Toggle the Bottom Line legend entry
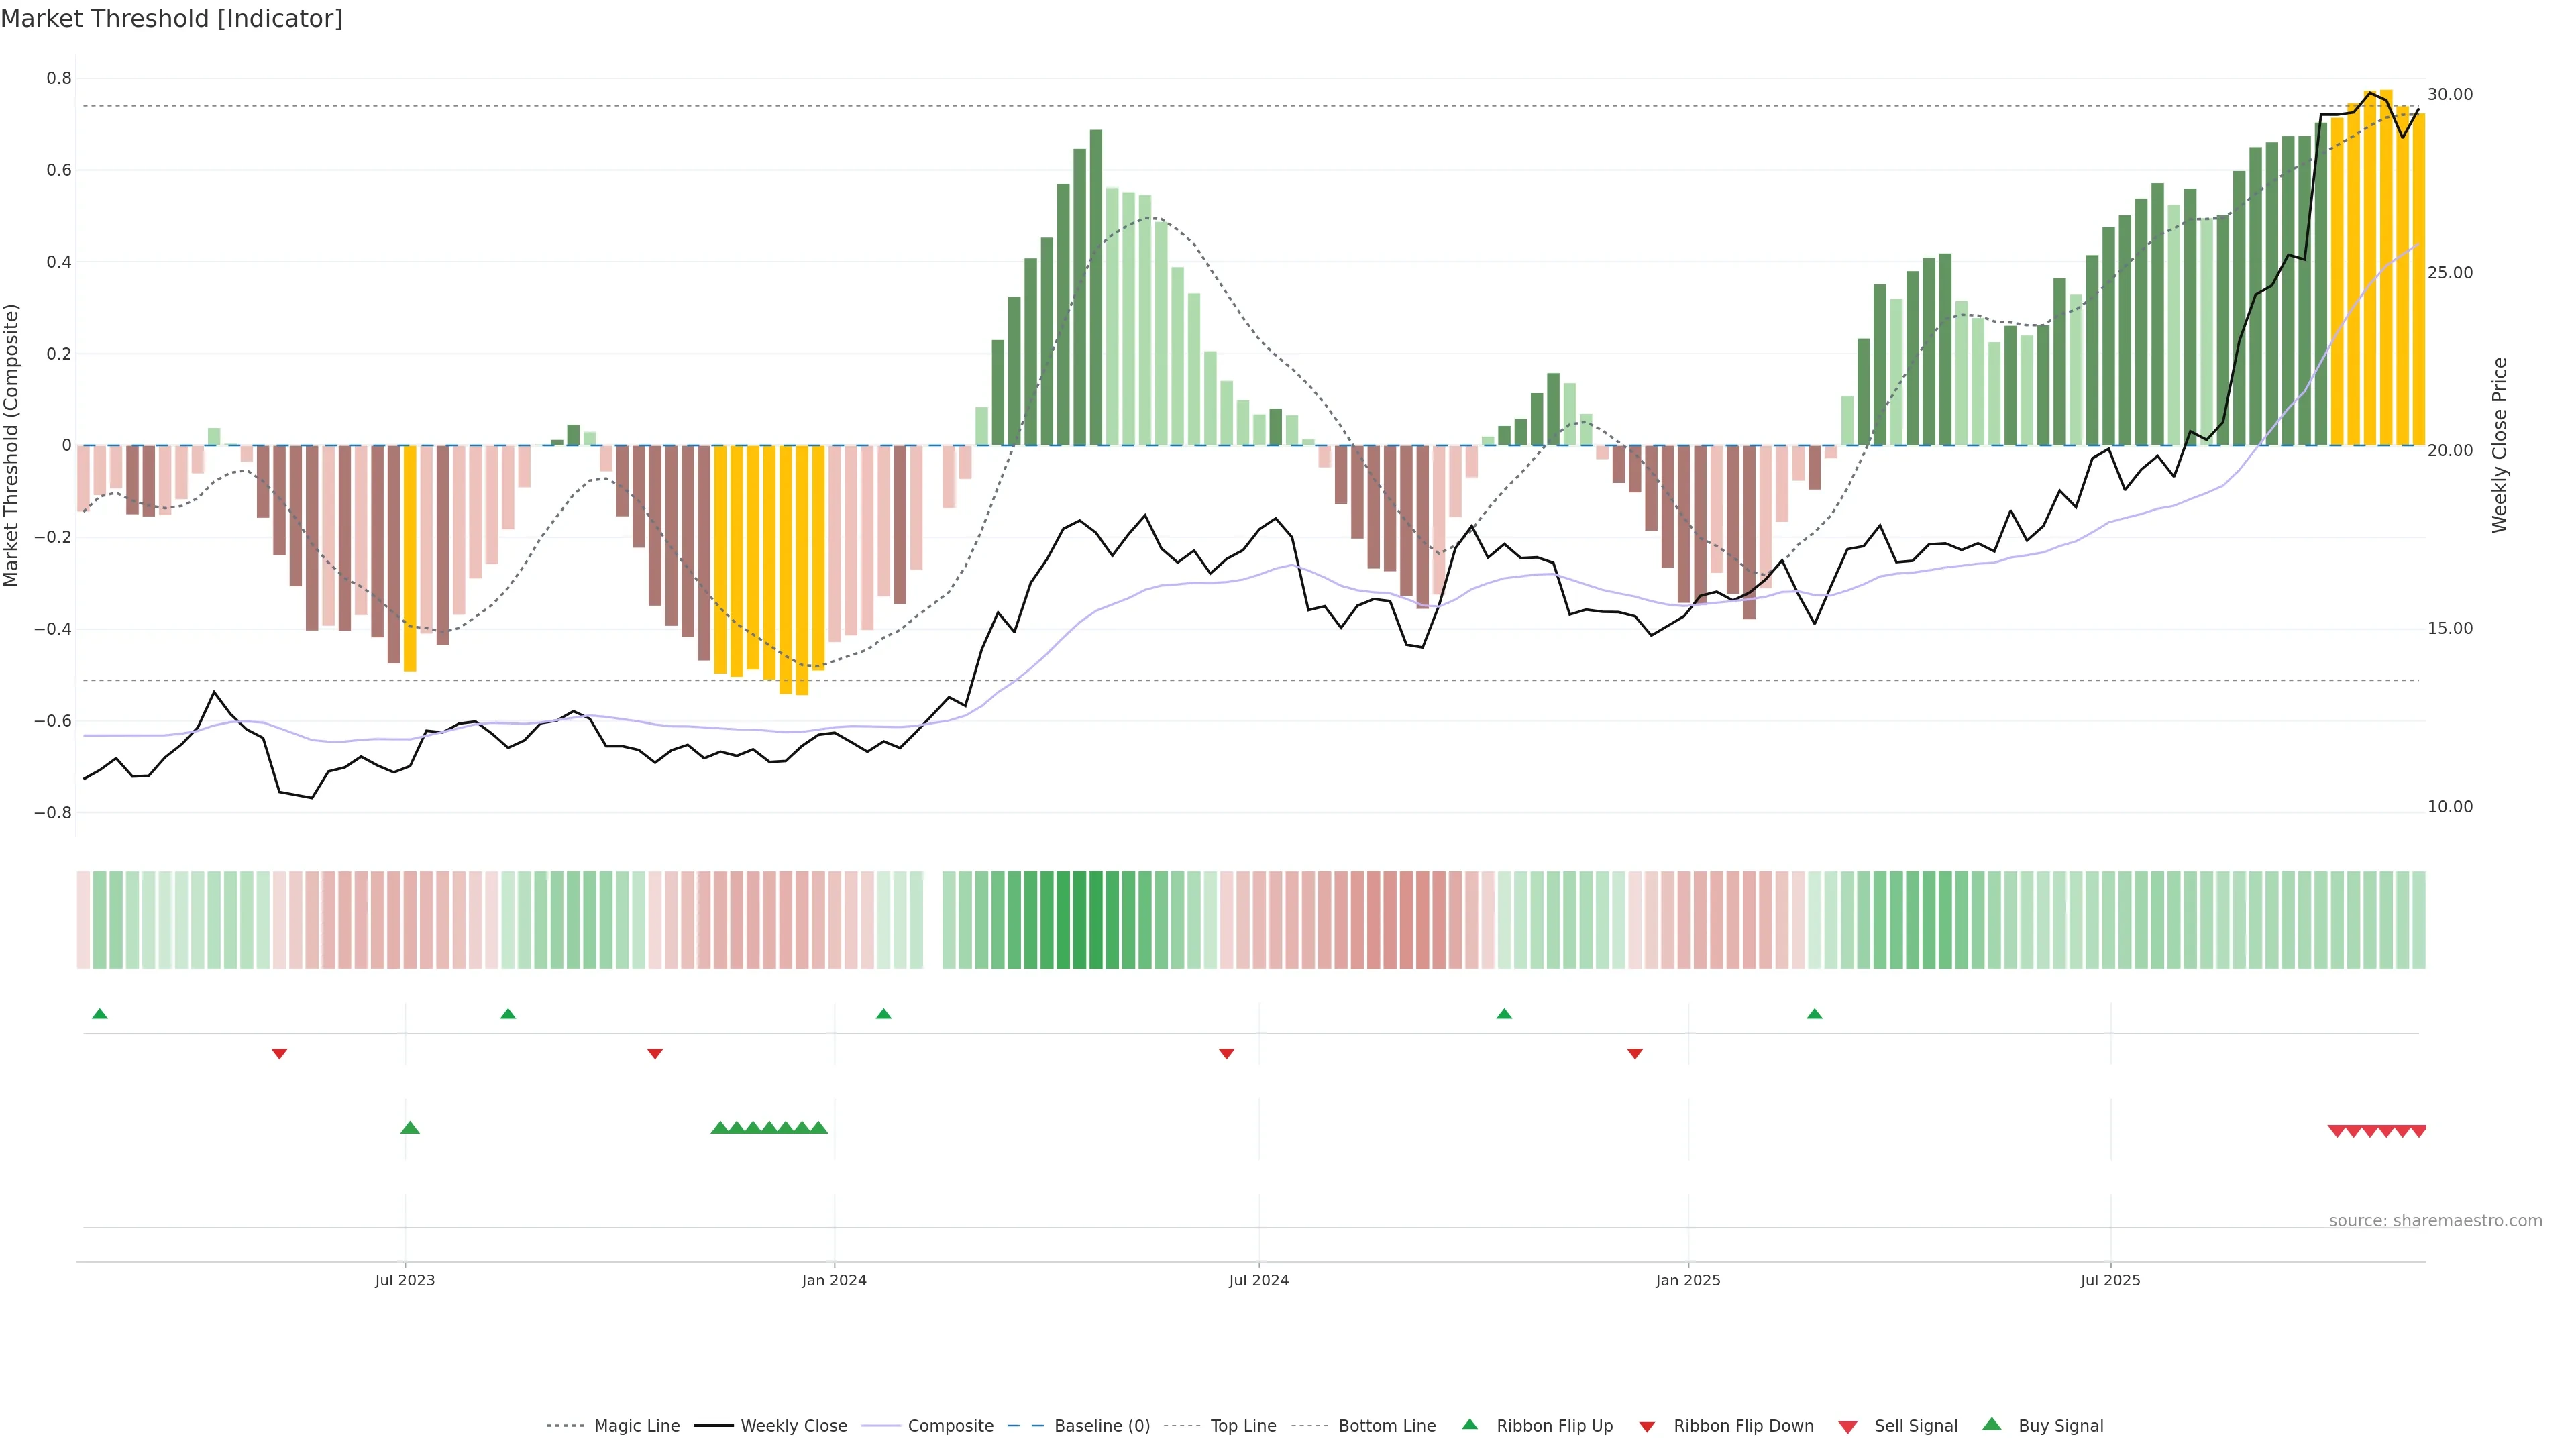Screen dimensions: 2576x1449 (x=1386, y=1426)
